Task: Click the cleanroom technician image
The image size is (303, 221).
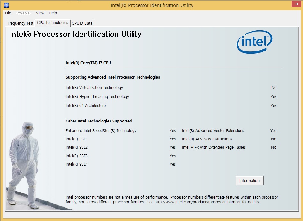Action: pos(23,165)
